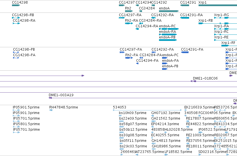Select protein endoA-PA
237x156 pixels.
[165, 63]
